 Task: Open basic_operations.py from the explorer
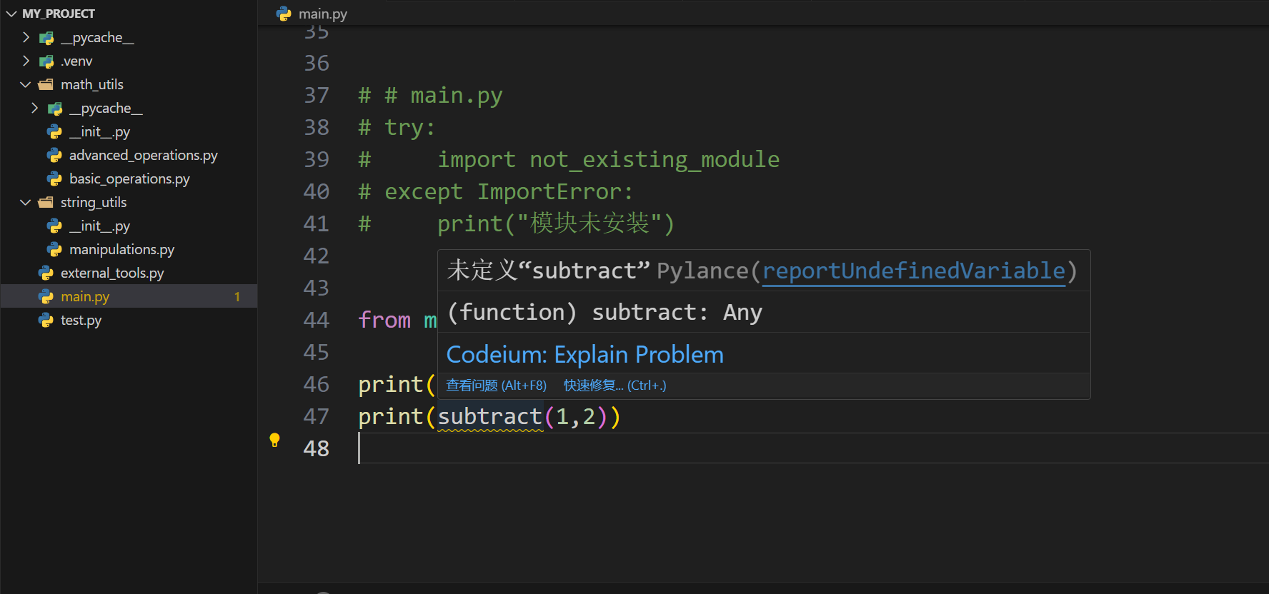click(129, 178)
